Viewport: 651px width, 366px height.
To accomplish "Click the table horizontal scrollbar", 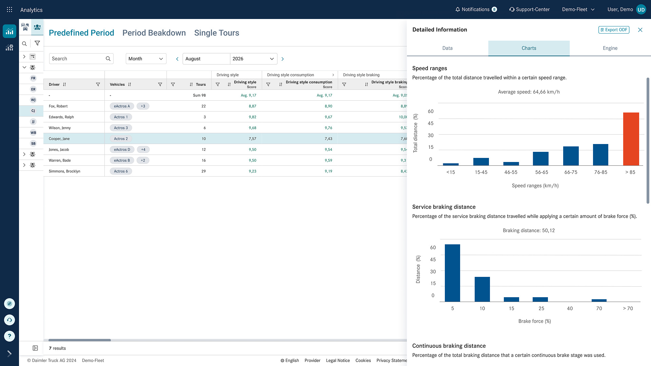I will [80, 340].
